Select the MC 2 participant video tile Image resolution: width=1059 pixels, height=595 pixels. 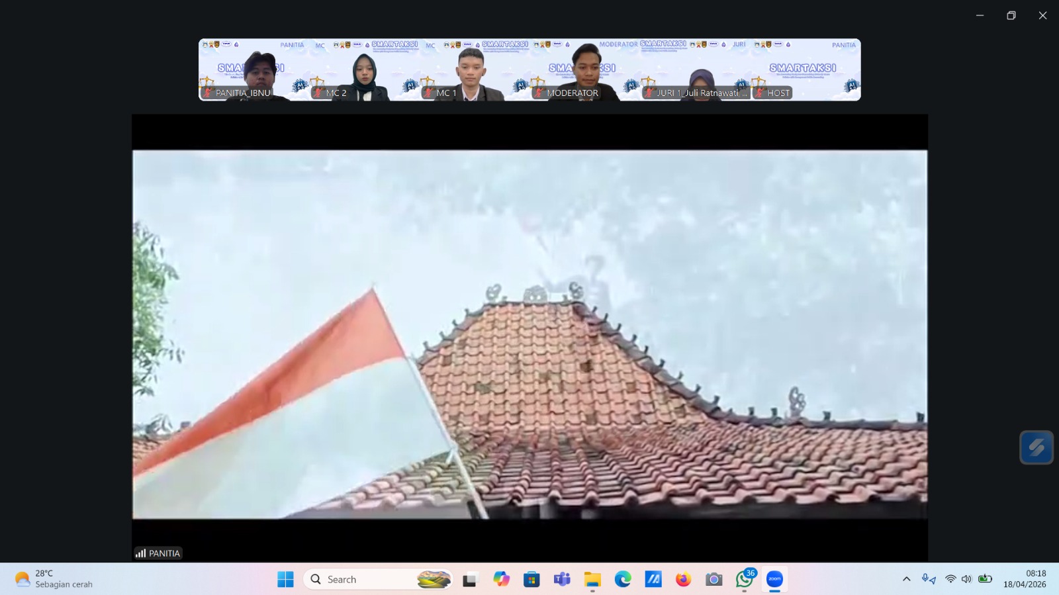[364, 70]
